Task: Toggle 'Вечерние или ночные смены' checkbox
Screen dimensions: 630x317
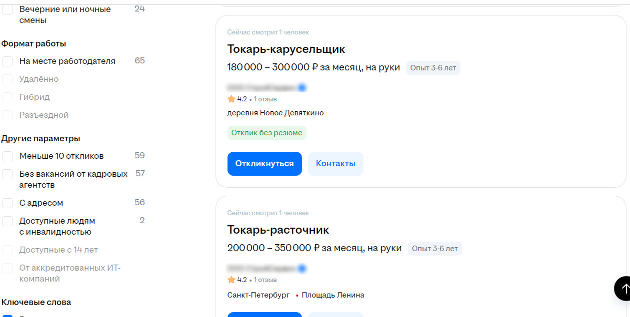Action: click(x=7, y=9)
